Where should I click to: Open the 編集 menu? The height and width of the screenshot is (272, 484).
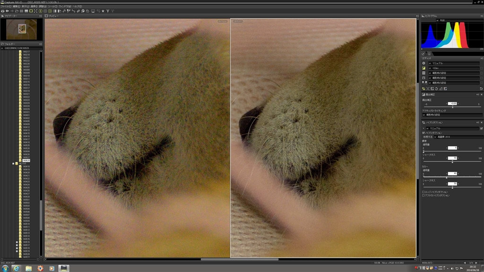[17, 6]
